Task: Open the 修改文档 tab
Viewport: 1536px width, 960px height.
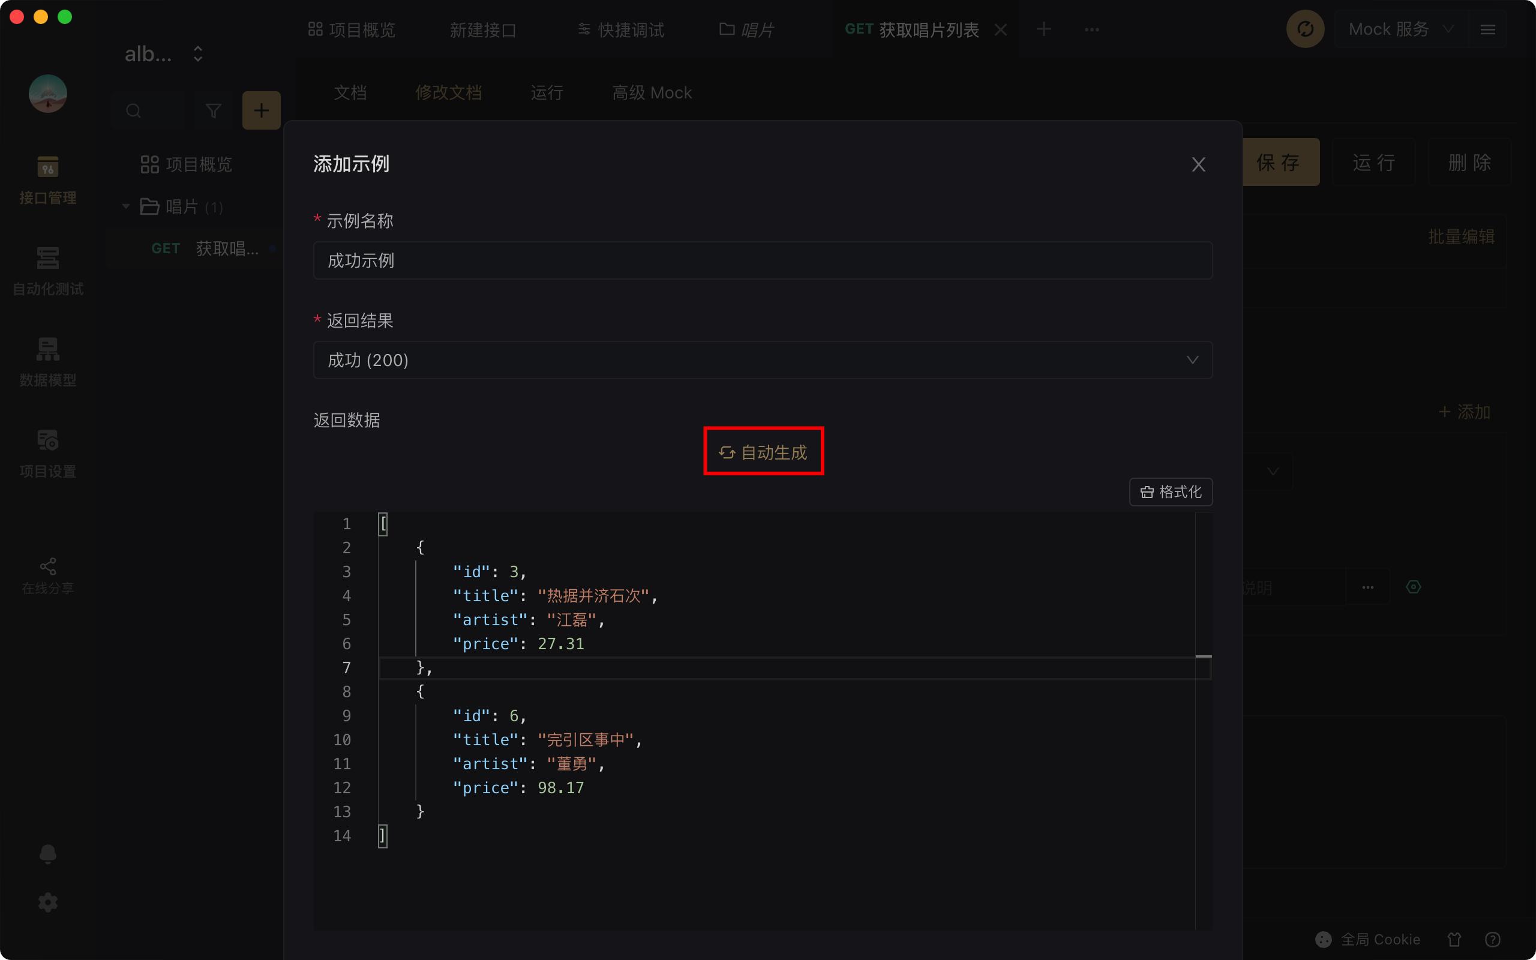Action: point(449,92)
